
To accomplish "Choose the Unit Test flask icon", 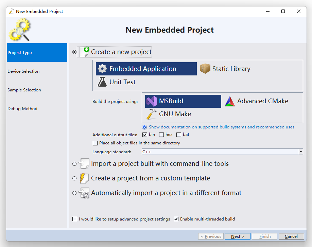I will pos(102,82).
